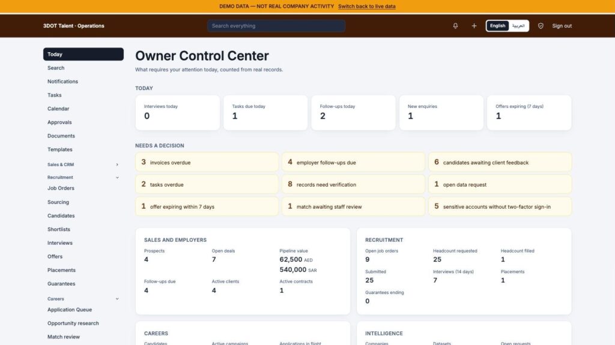Image resolution: width=615 pixels, height=345 pixels.
Task: Click the Open job orders count
Action: point(368,260)
